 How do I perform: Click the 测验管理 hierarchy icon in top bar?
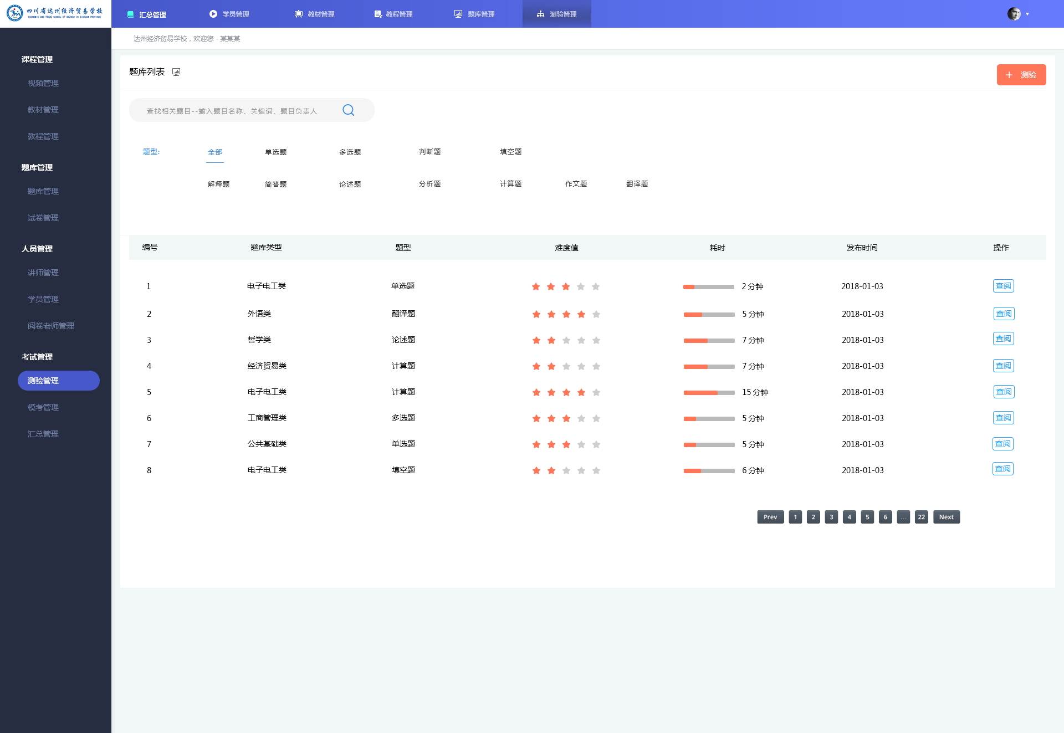pos(540,14)
